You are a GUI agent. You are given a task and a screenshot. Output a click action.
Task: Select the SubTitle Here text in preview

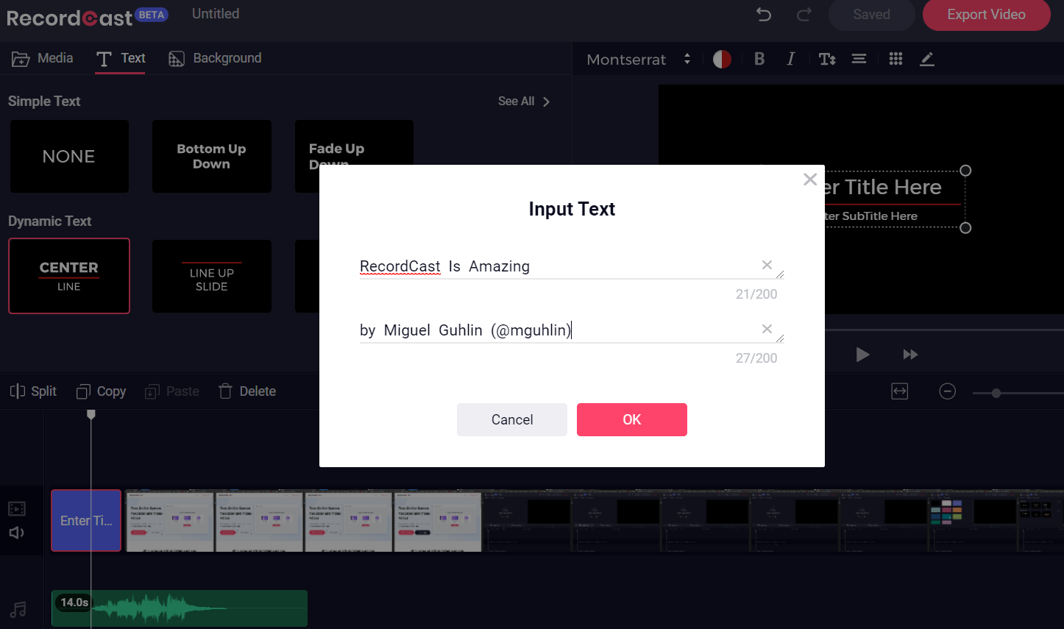871,216
